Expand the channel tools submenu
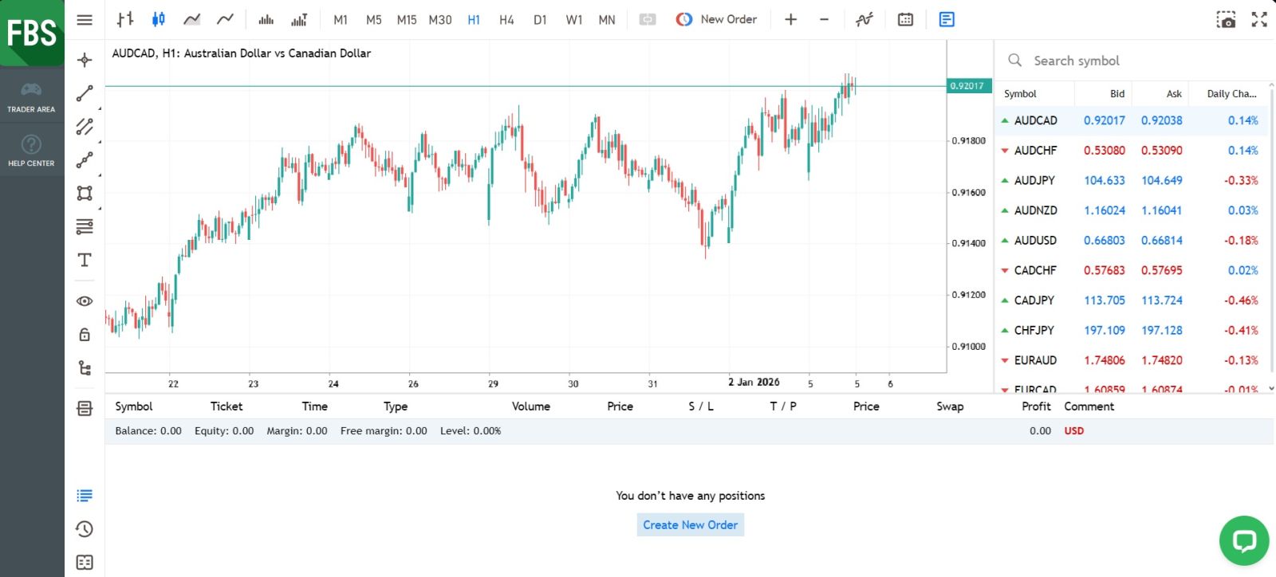Screen dimensions: 1276x577 click(85, 127)
